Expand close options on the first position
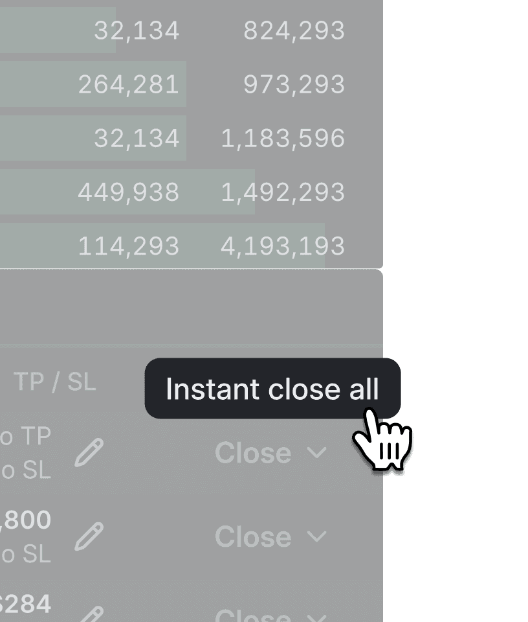 click(x=316, y=453)
